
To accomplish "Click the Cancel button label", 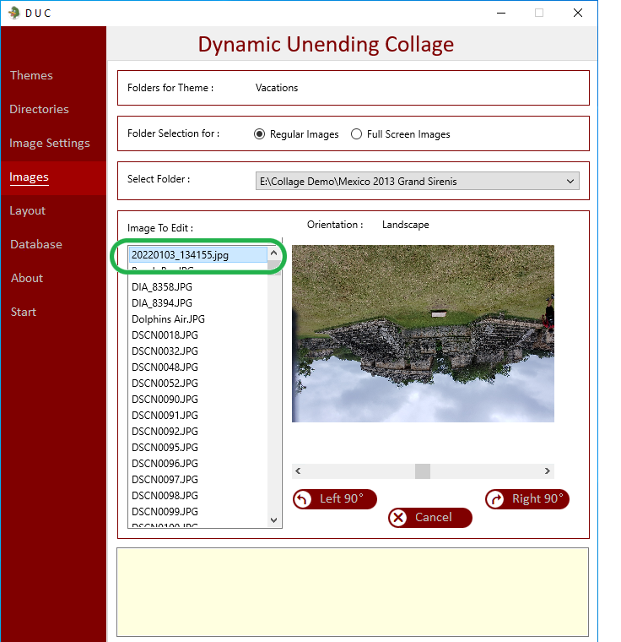I will pos(434,517).
